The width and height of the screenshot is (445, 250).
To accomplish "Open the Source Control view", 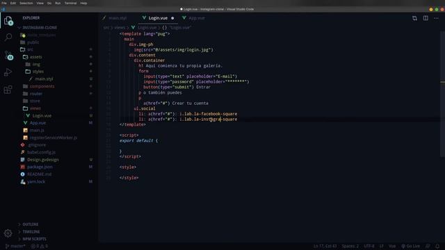I will (x=8, y=55).
